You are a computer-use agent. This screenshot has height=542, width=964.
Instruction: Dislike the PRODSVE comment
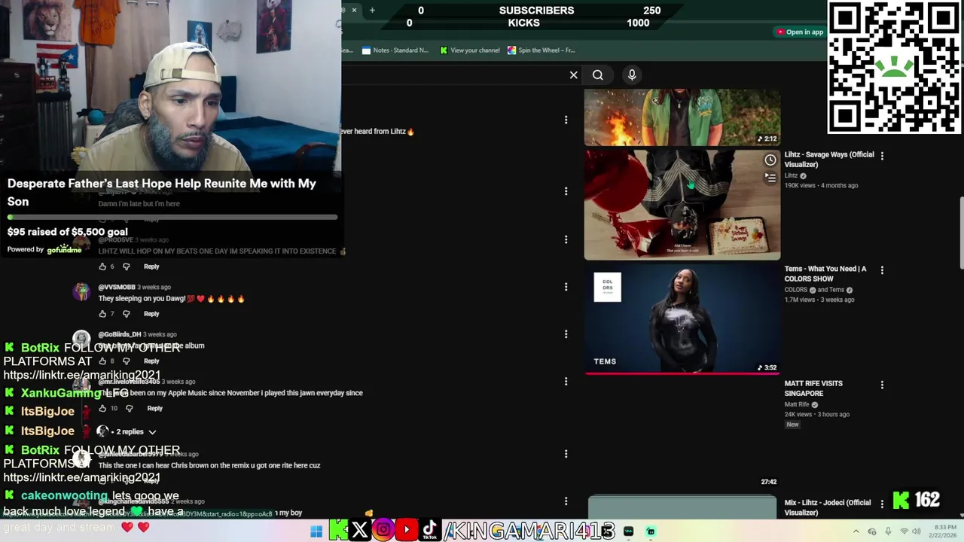click(126, 266)
